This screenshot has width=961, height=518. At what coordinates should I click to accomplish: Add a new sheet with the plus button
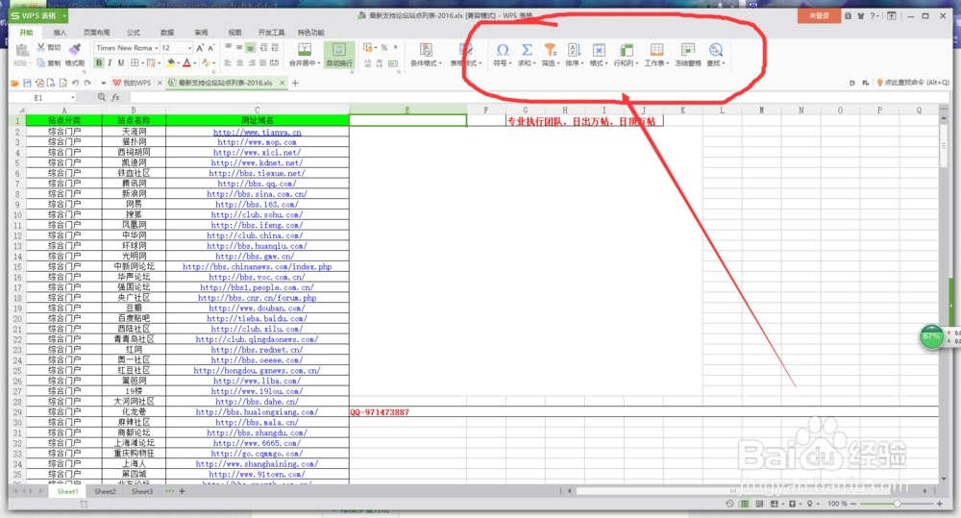pos(182,492)
